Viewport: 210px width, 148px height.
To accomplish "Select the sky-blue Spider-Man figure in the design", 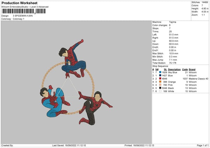I will tap(54, 102).
